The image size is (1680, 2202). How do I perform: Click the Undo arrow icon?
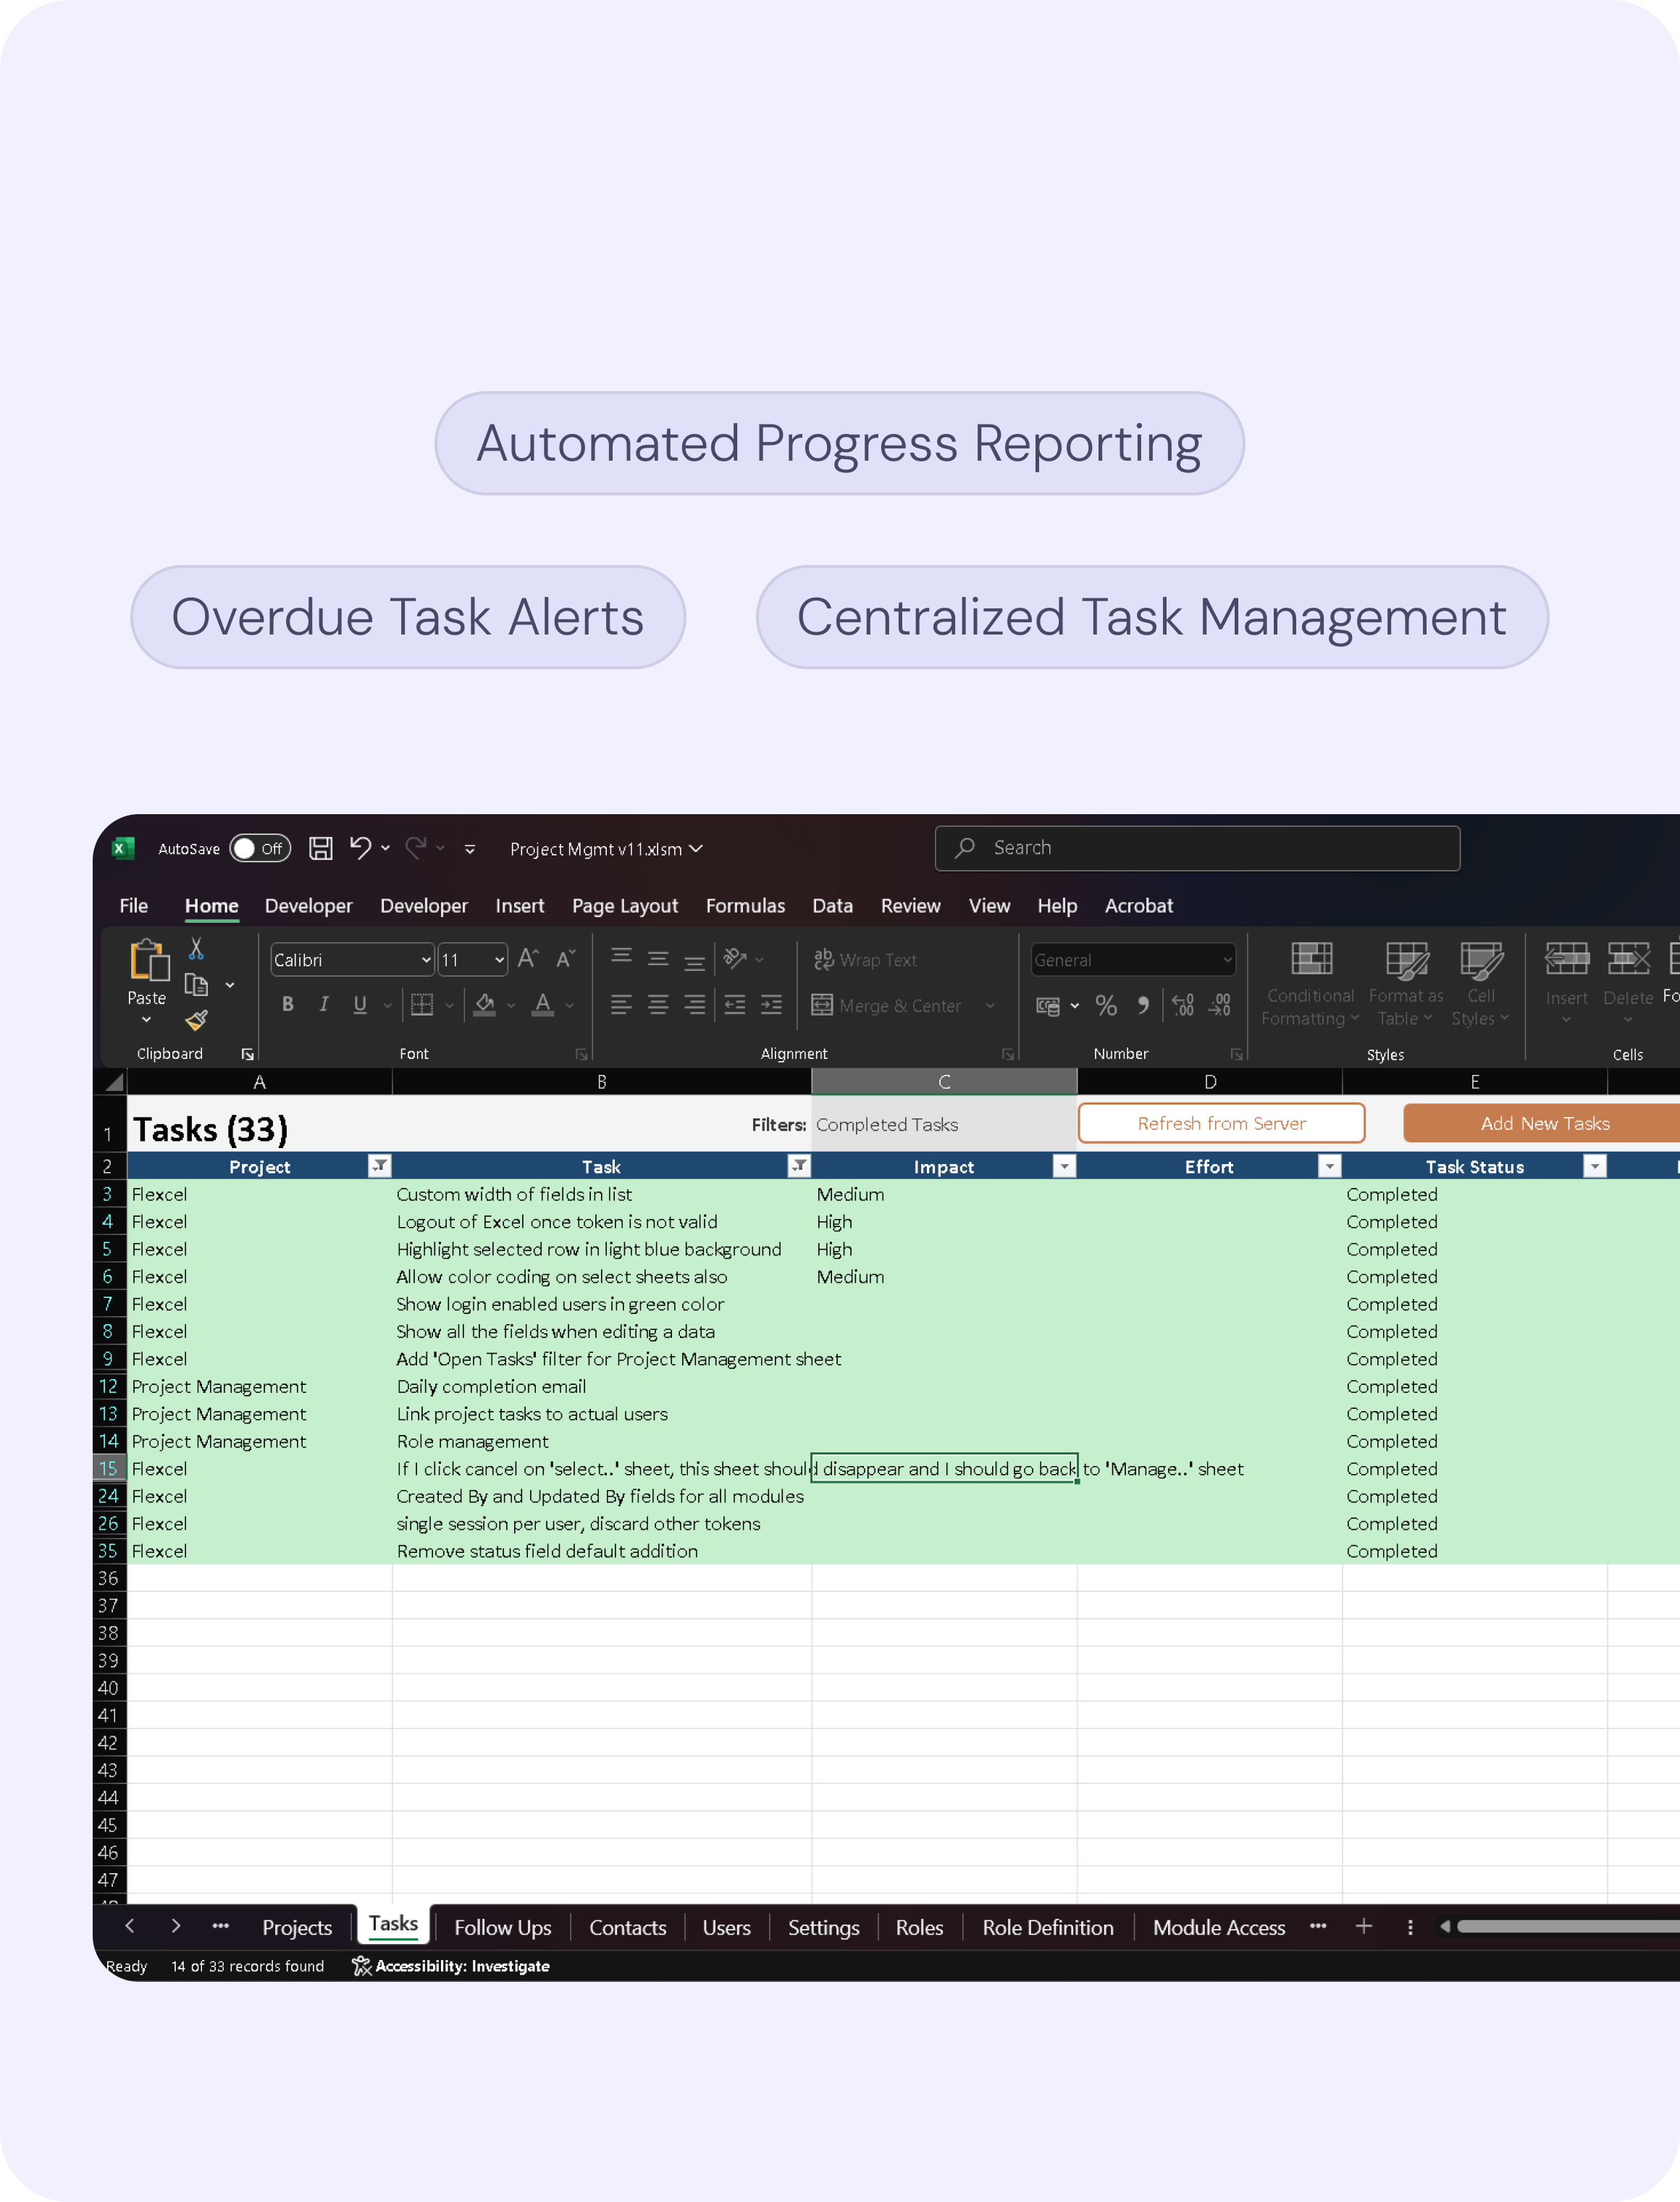360,848
